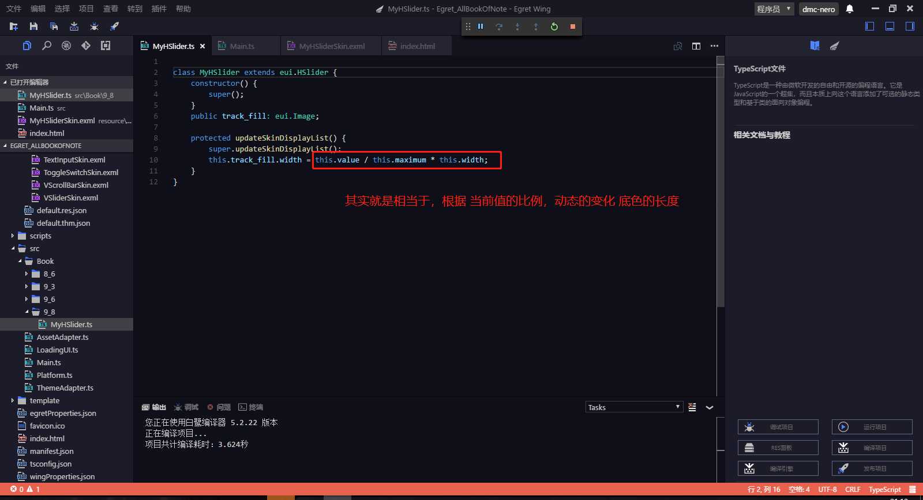Click the 运行项目 run project button
Screen dimensions: 923x500
tap(872, 427)
